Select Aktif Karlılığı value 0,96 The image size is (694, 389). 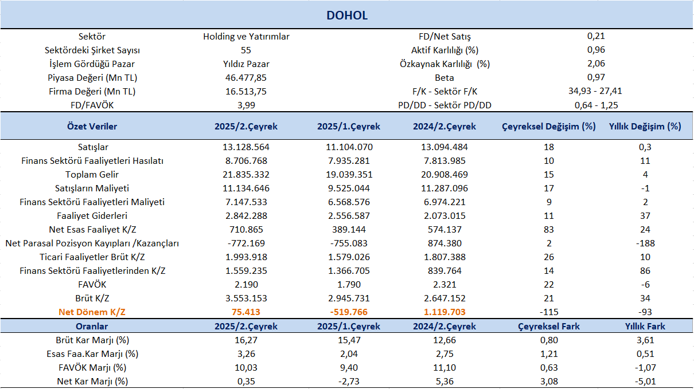(x=596, y=50)
